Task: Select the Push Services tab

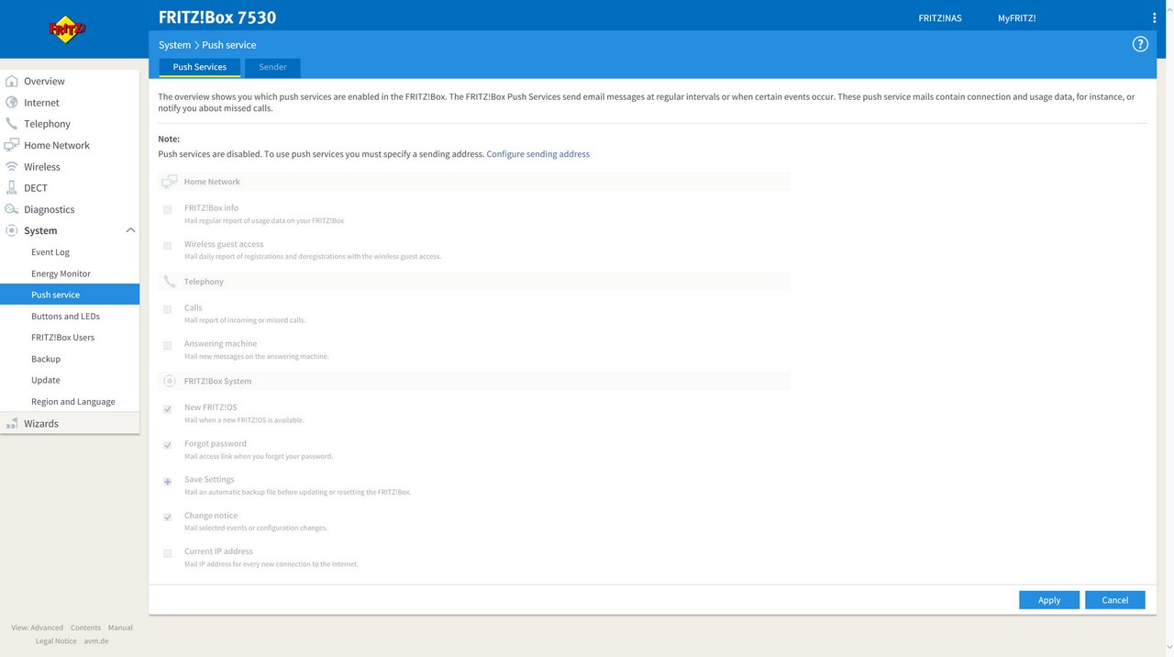Action: click(200, 67)
